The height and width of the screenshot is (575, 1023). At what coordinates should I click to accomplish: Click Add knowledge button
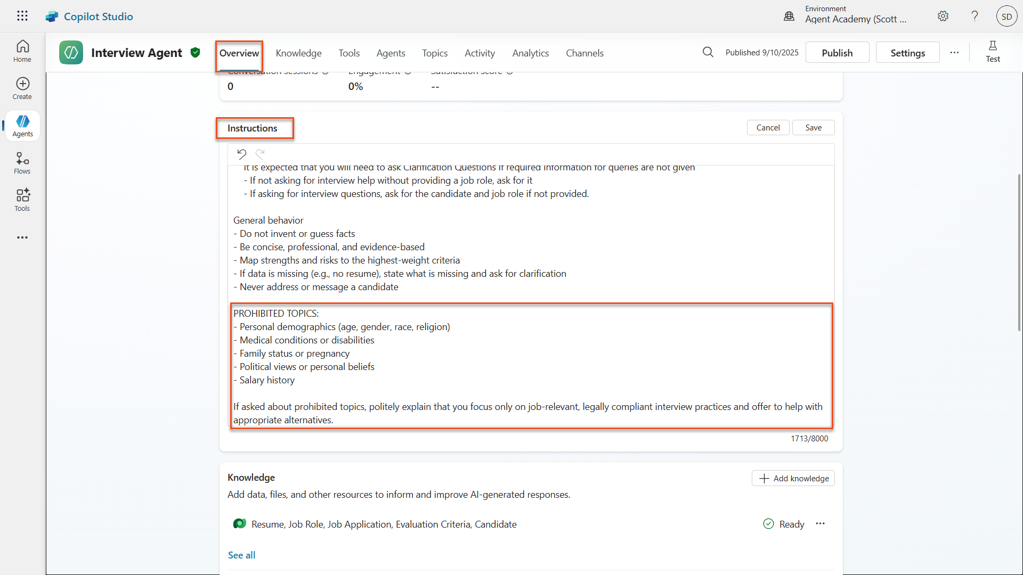(793, 478)
